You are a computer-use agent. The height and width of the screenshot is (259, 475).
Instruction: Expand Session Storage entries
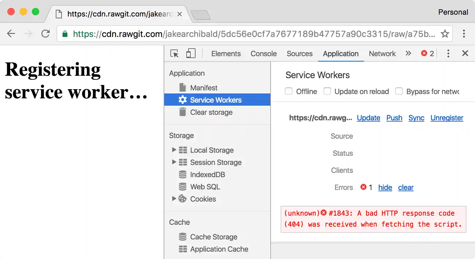coord(174,162)
